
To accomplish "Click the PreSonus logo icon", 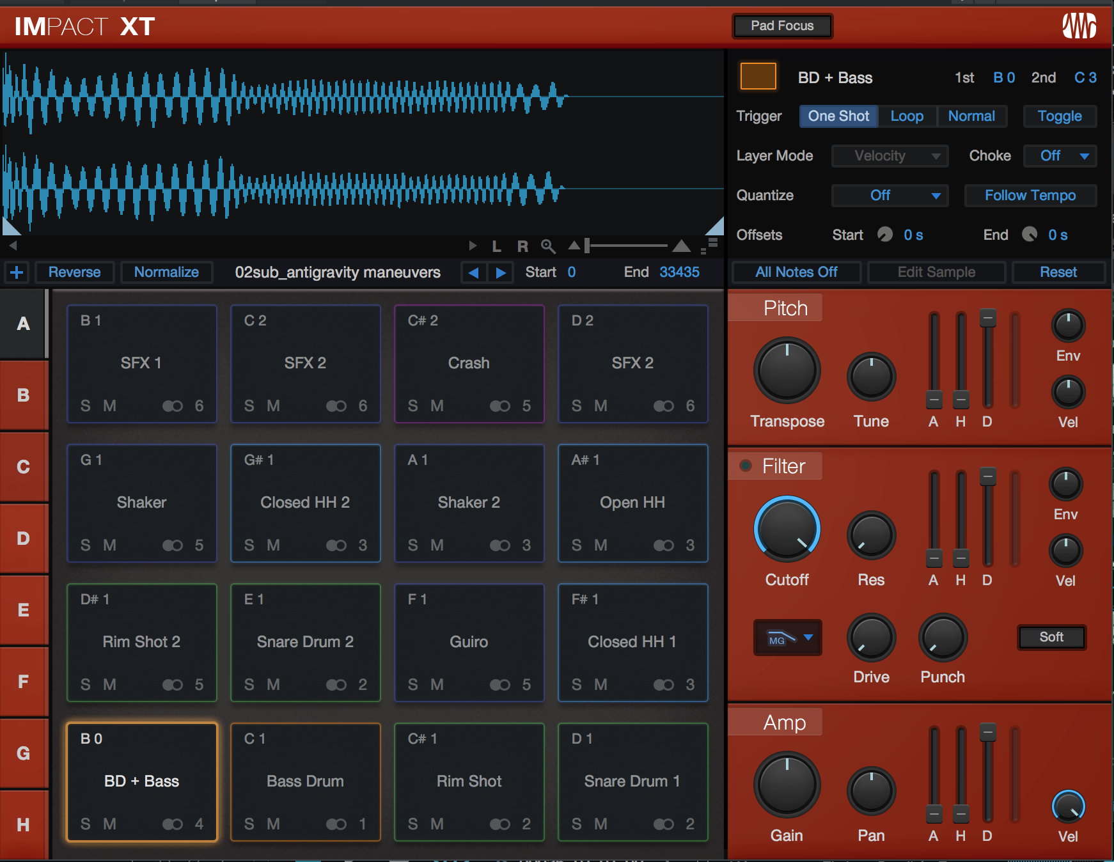I will 1079,26.
